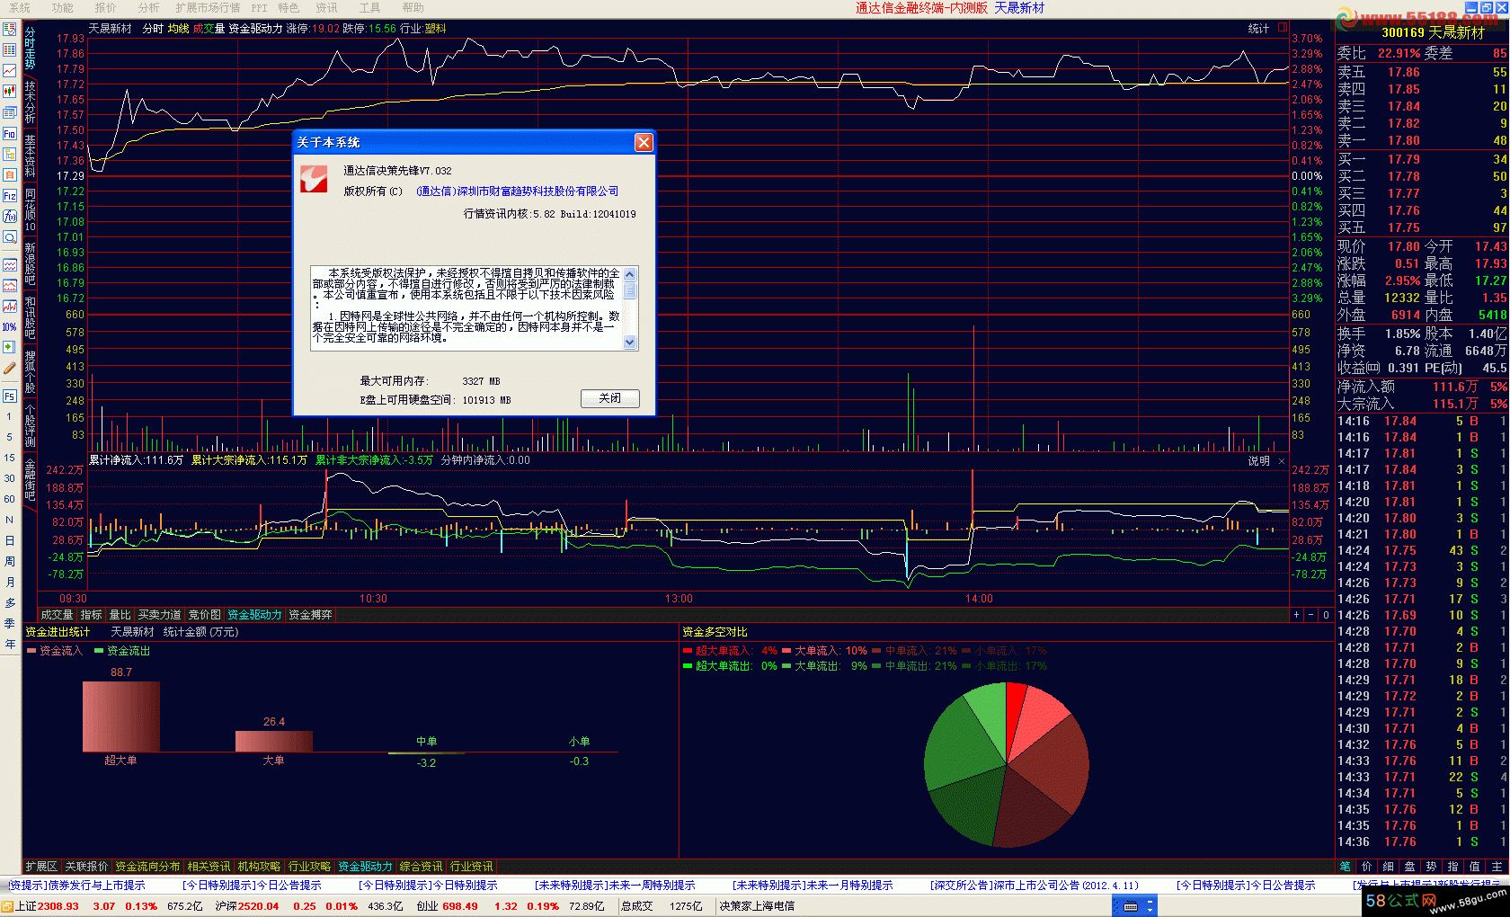The height and width of the screenshot is (917, 1510).
Task: Open the 系统 menu
Action: pyautogui.click(x=20, y=8)
